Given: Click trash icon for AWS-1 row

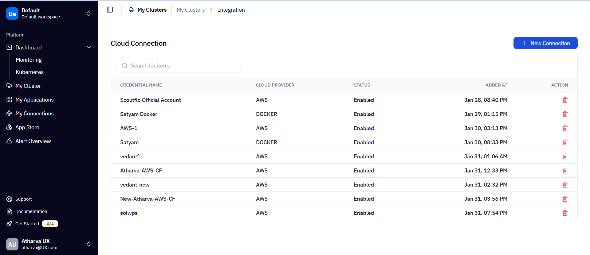Looking at the screenshot, I should (565, 128).
